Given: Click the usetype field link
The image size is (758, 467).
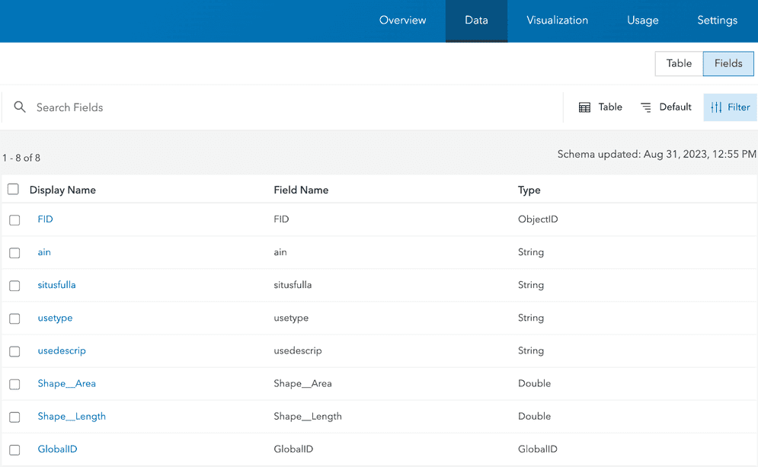Looking at the screenshot, I should pos(55,318).
